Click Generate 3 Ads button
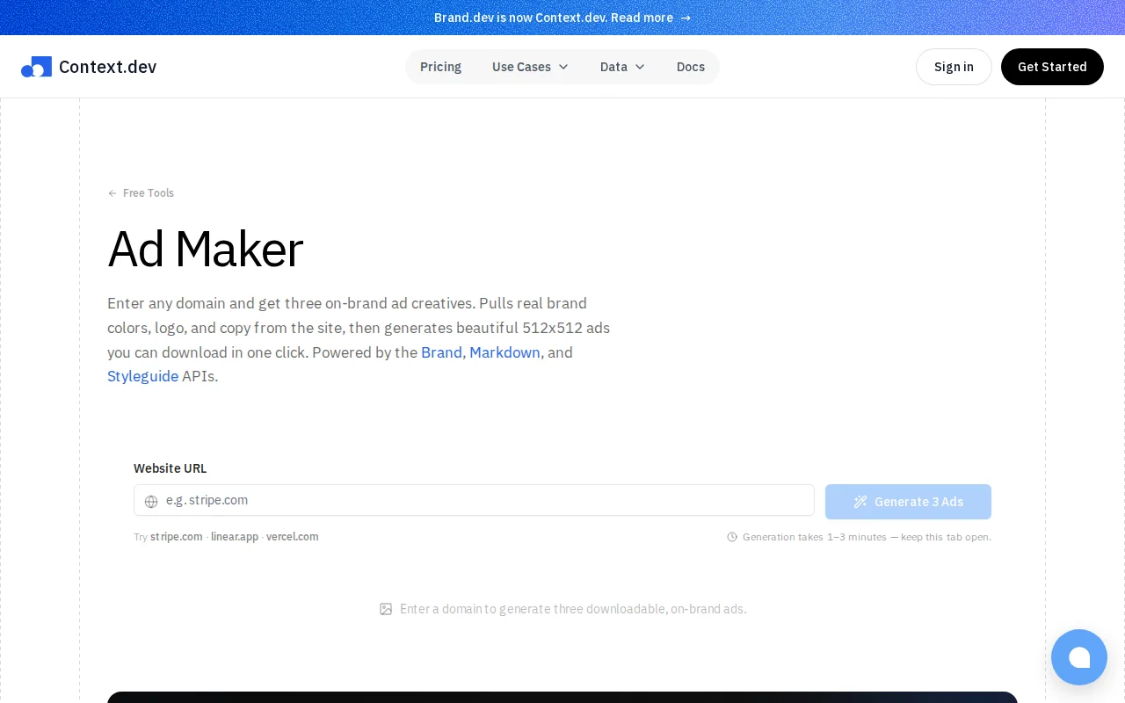Screen dimensions: 1125x703 point(908,502)
